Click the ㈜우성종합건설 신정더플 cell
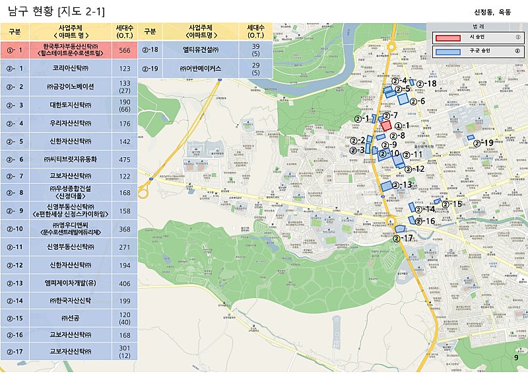This screenshot has width=528, height=374. click(71, 192)
